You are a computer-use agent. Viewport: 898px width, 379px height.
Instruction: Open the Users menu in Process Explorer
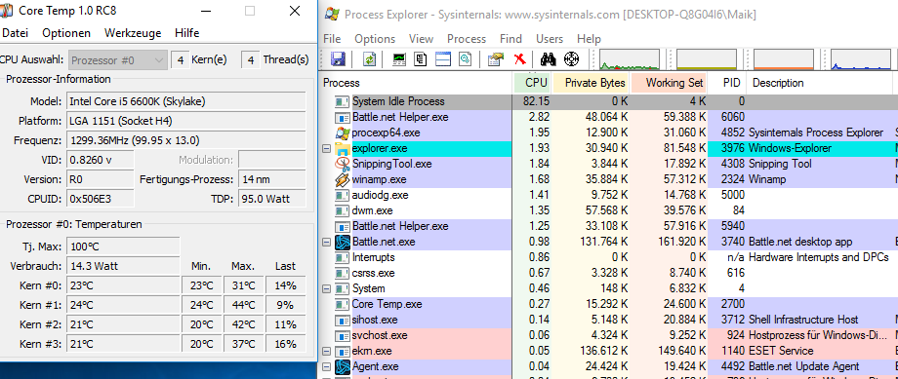click(550, 39)
